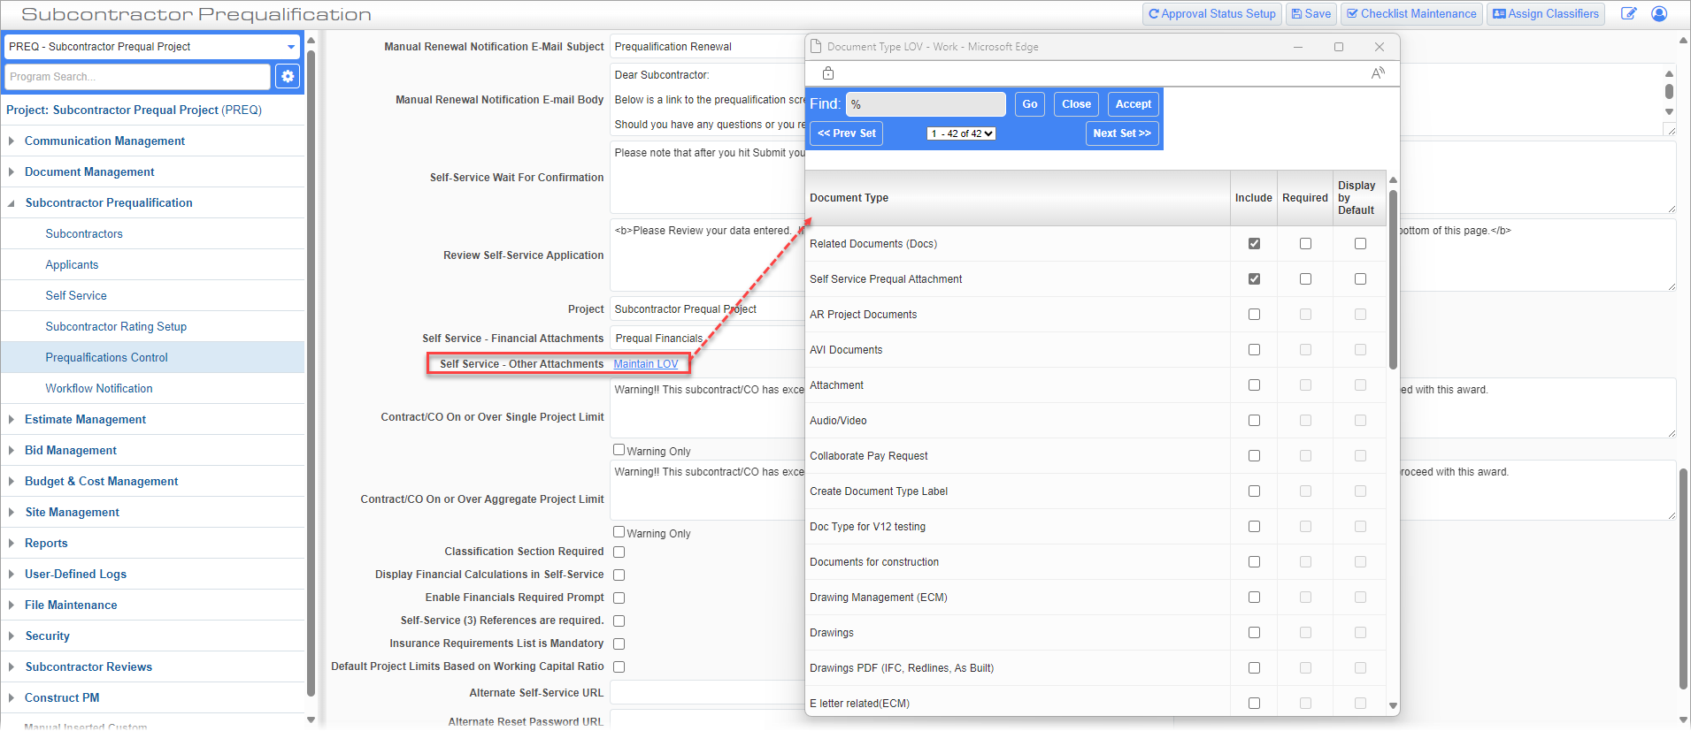The width and height of the screenshot is (1691, 731).
Task: Expand Estimate Management tree node
Action: tap(11, 420)
